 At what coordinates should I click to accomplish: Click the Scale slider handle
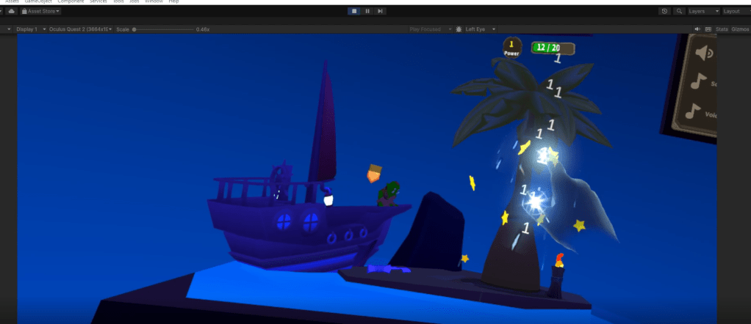point(134,29)
